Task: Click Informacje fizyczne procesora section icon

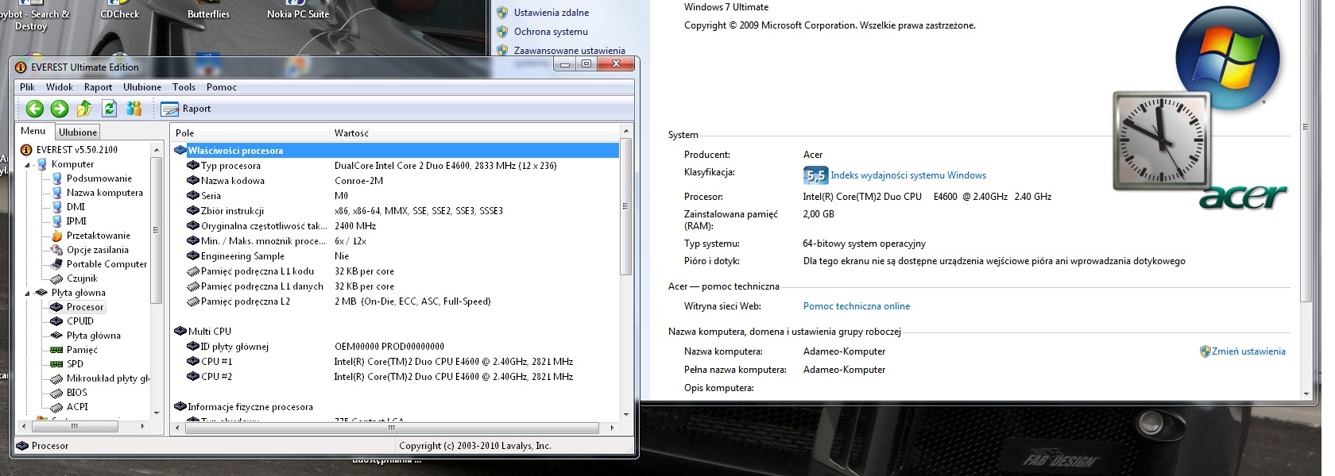Action: tap(180, 407)
